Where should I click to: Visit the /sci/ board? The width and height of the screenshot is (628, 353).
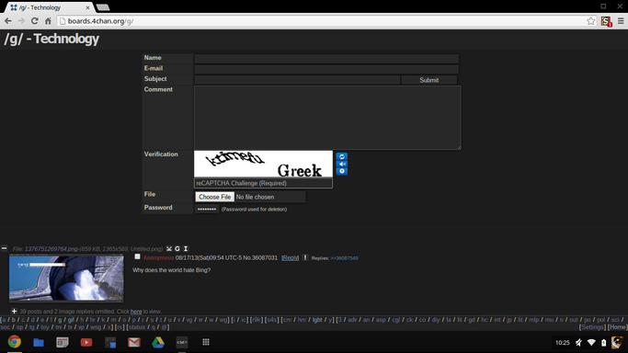click(615, 319)
